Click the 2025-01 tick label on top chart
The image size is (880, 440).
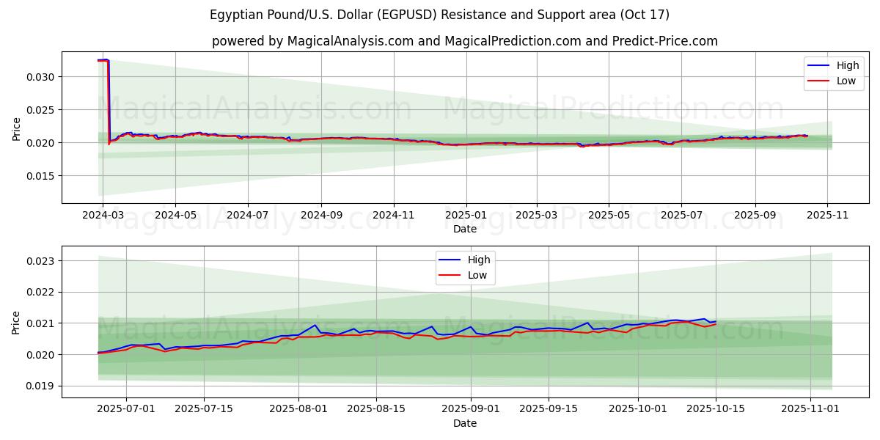pos(465,216)
